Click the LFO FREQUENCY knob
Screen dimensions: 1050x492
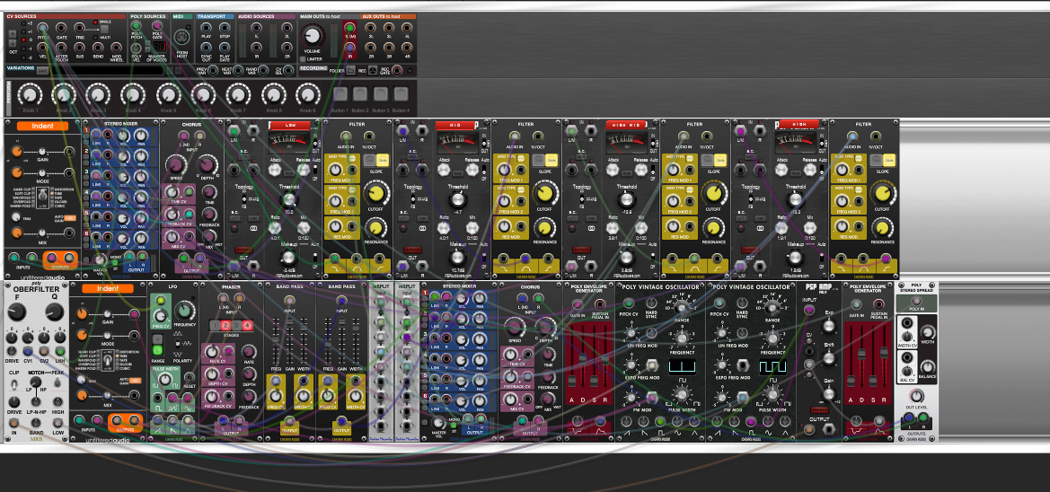[185, 311]
